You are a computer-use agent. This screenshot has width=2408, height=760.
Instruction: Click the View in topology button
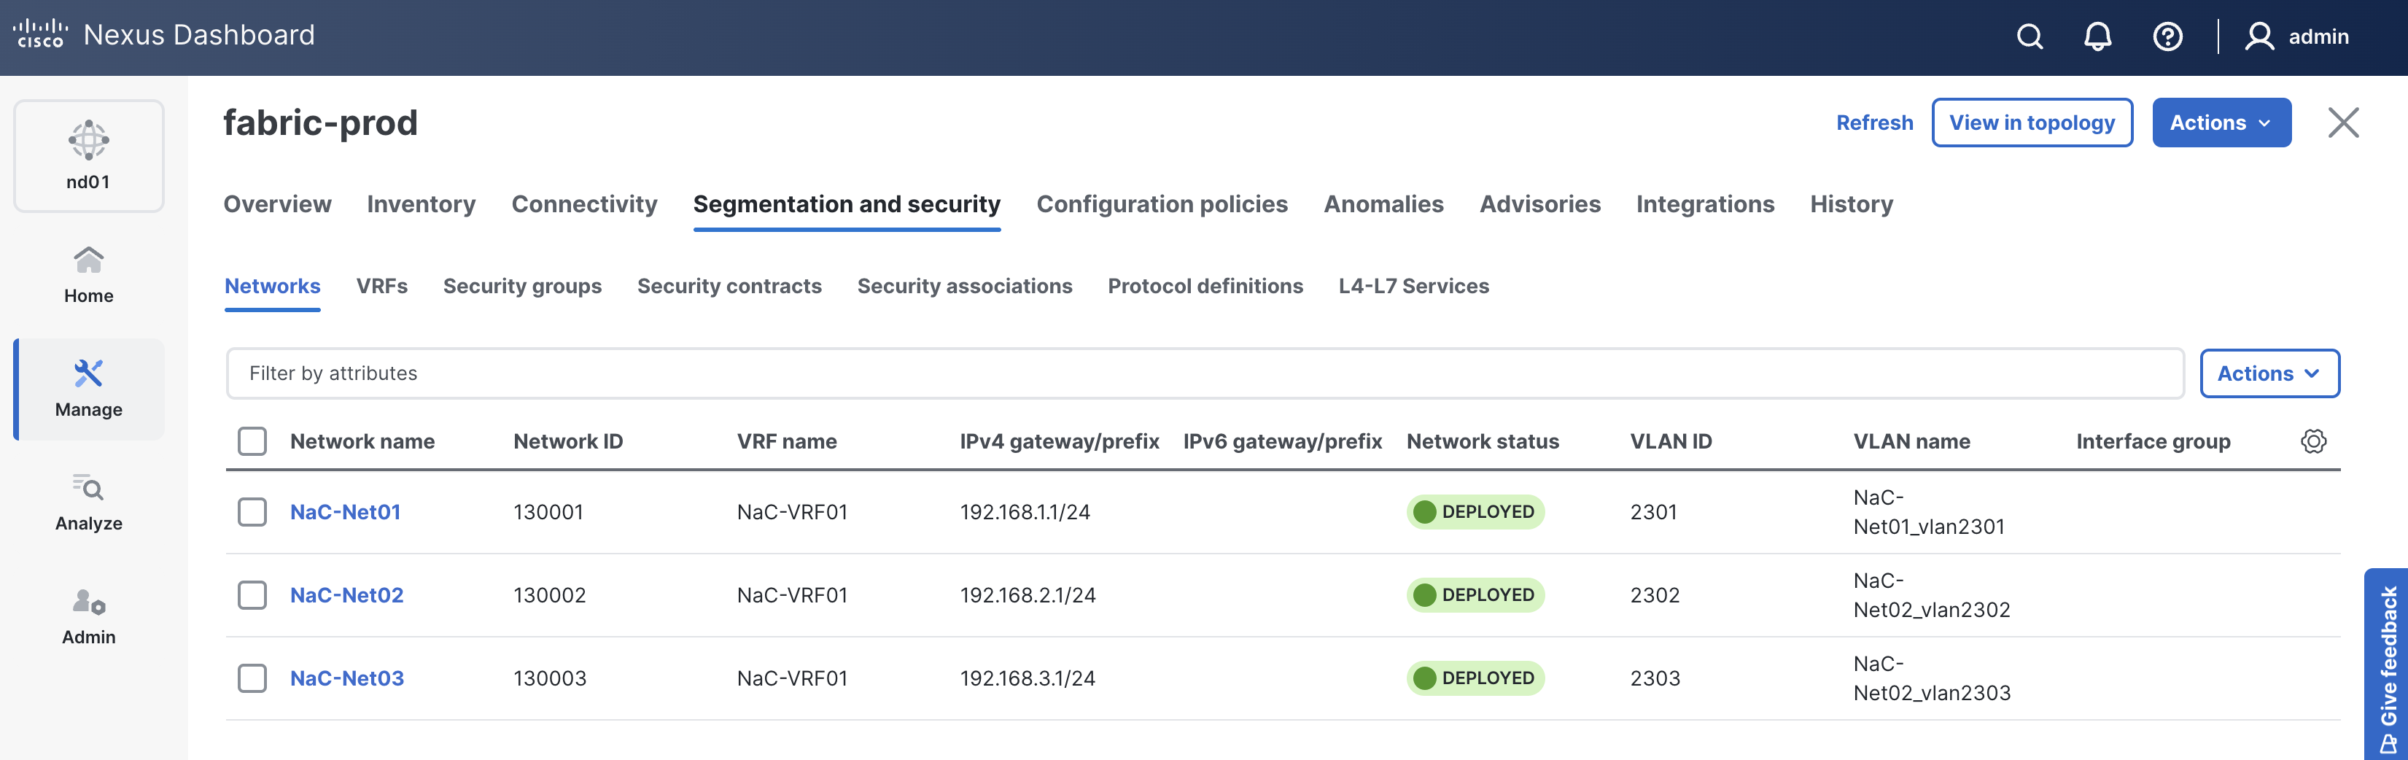pyautogui.click(x=2031, y=123)
